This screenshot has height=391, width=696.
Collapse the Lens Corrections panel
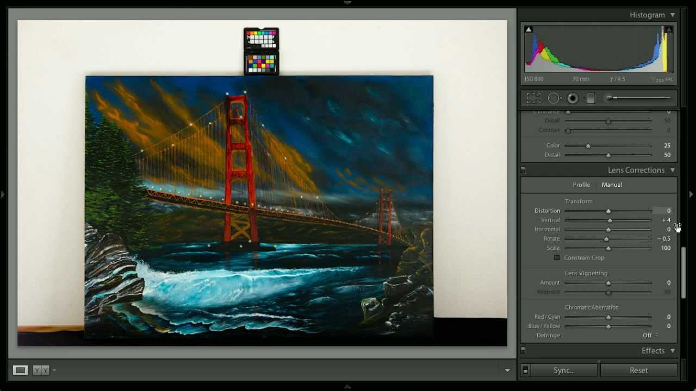673,170
